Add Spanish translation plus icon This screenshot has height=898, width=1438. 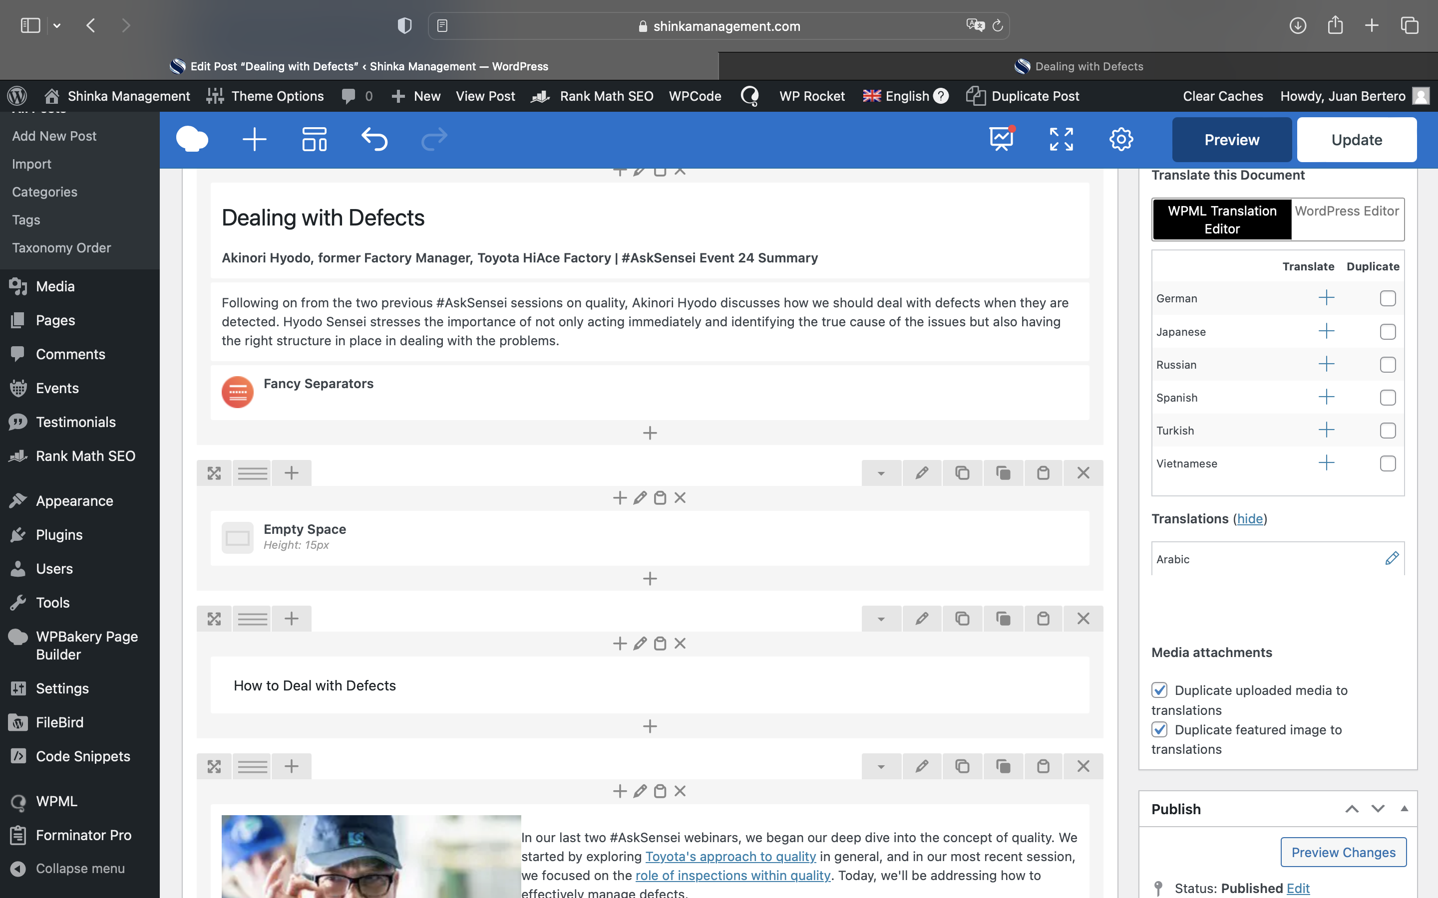point(1326,397)
